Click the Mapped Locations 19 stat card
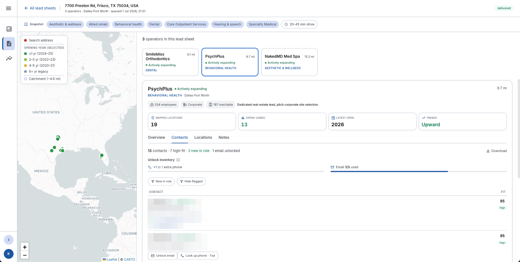The width and height of the screenshot is (520, 262). coord(192,121)
